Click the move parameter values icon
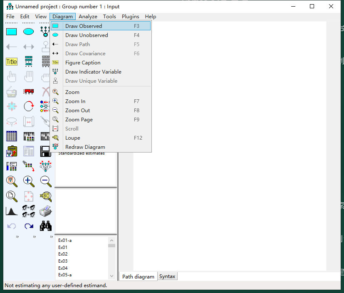 click(11, 121)
